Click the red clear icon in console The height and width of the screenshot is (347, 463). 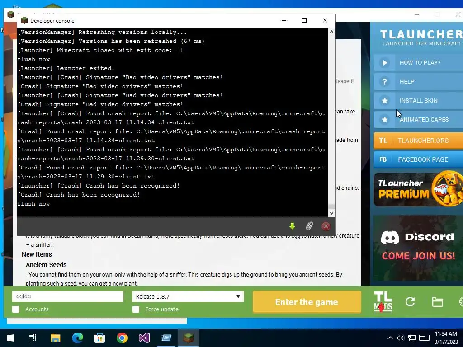tap(326, 226)
